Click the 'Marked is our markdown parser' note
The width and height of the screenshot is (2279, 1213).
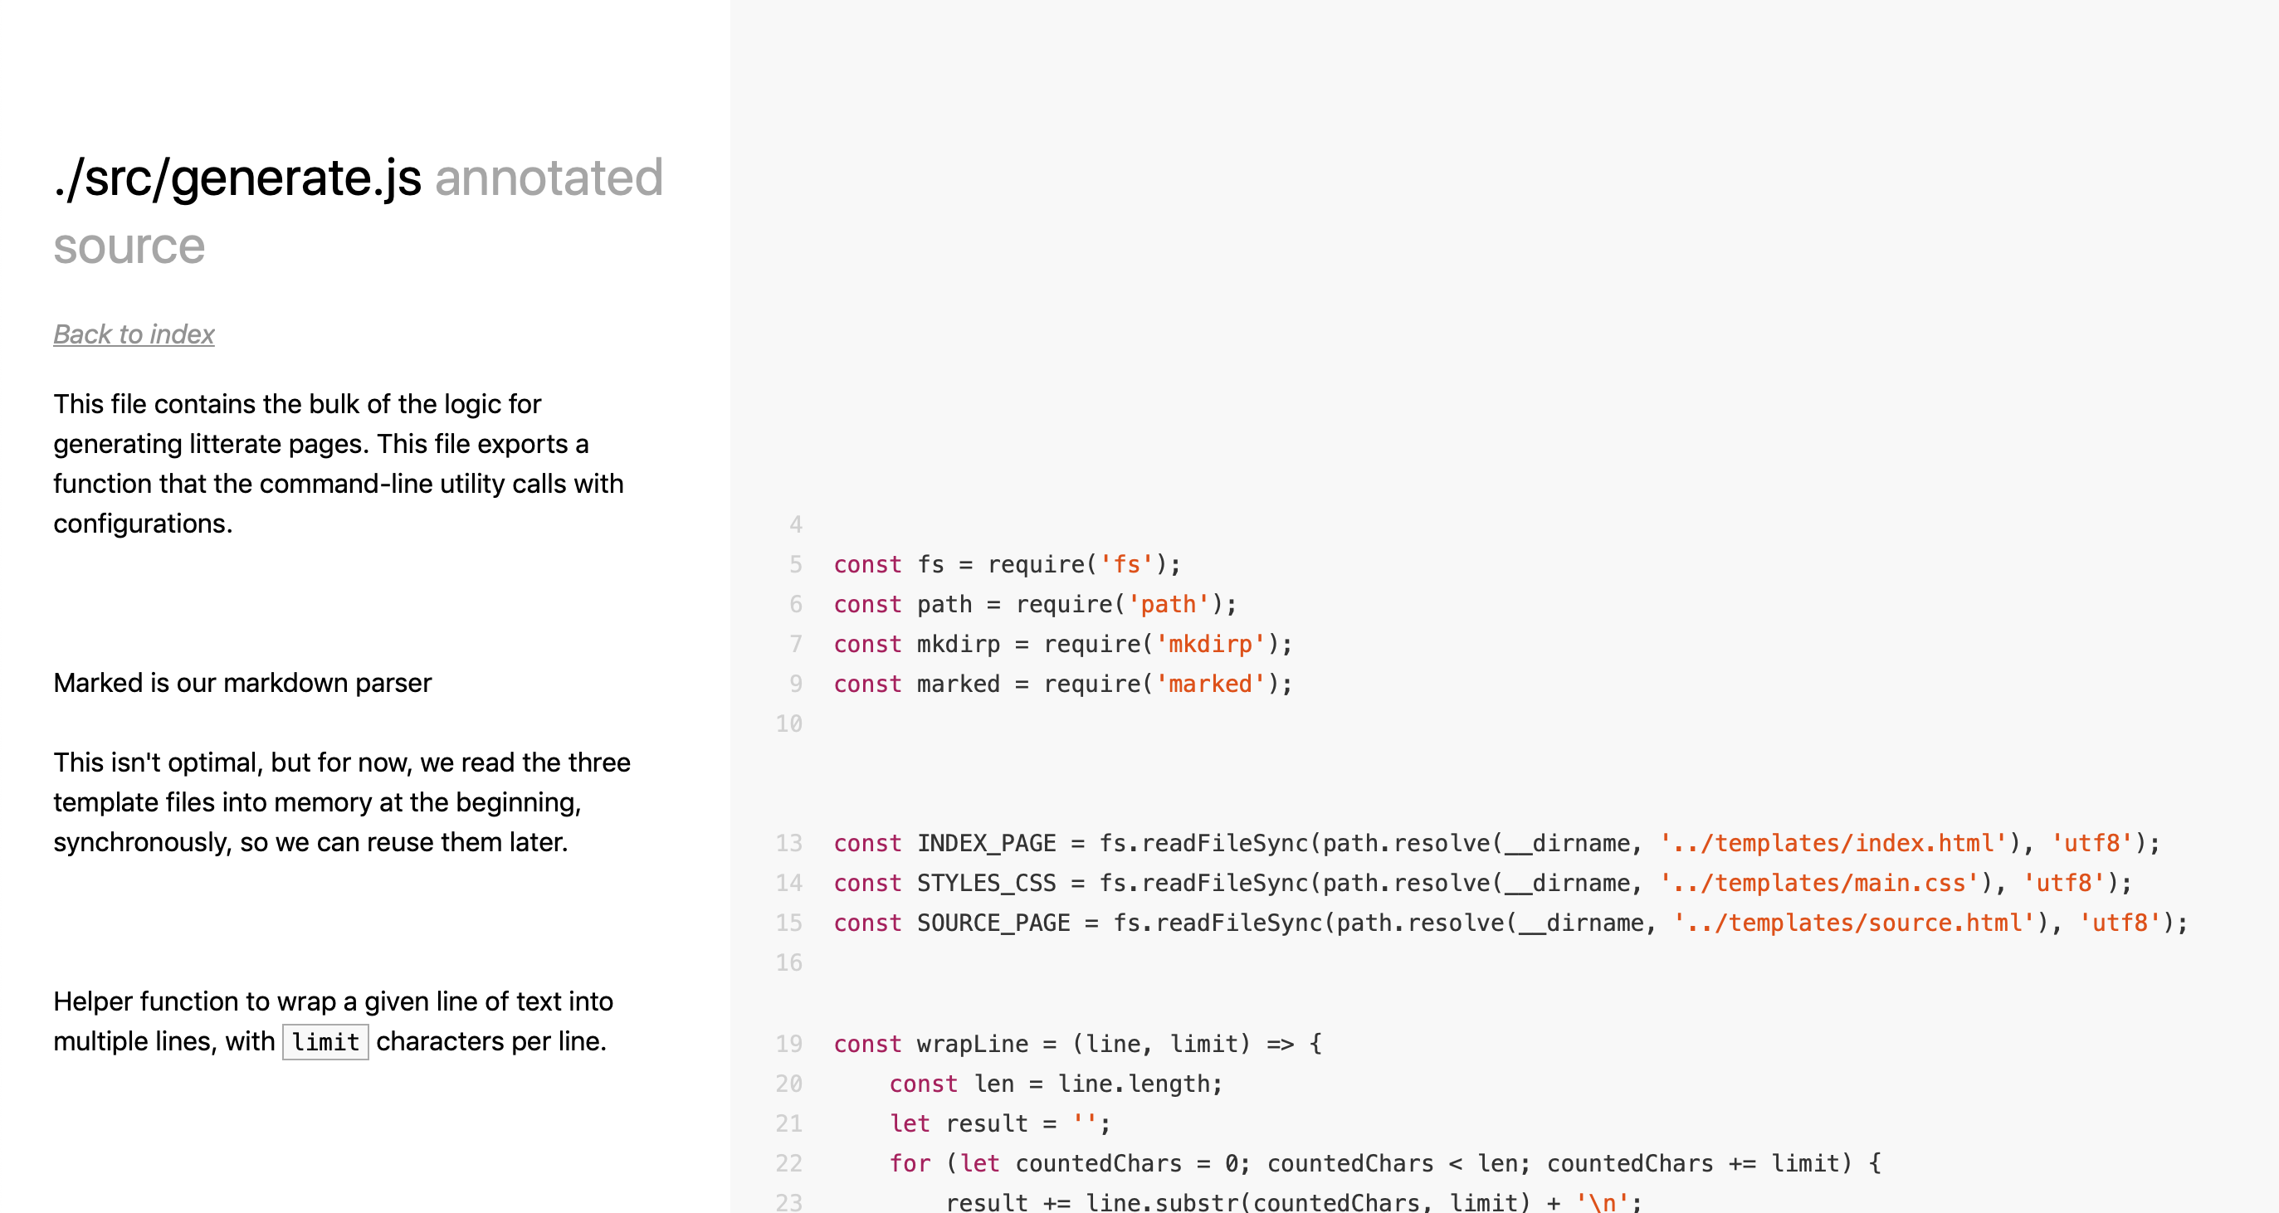tap(242, 683)
